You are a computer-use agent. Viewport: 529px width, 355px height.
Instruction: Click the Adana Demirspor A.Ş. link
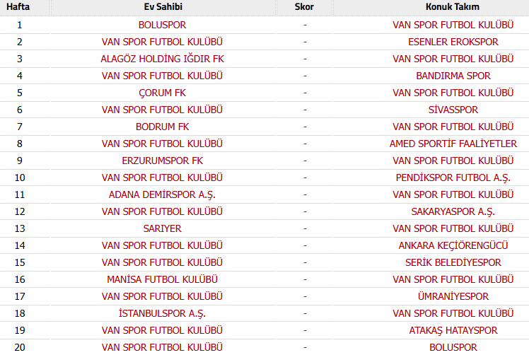[x=162, y=194]
